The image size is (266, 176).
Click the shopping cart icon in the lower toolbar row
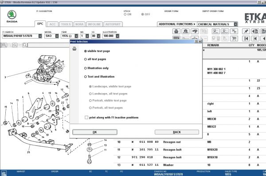[x=234, y=39]
